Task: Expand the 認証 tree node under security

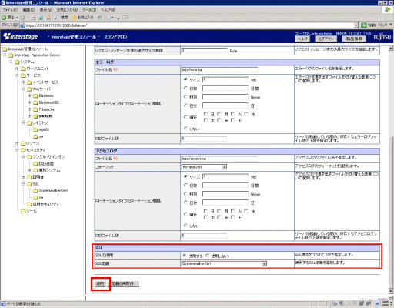Action: [23, 177]
